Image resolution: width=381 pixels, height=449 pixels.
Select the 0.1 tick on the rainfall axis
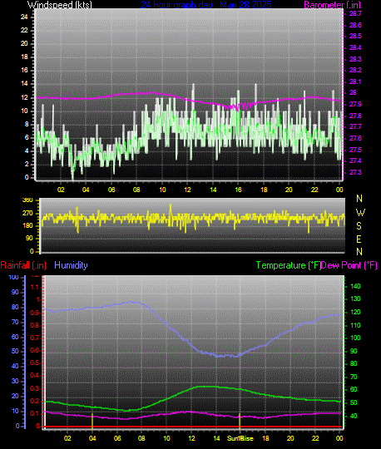(x=35, y=414)
